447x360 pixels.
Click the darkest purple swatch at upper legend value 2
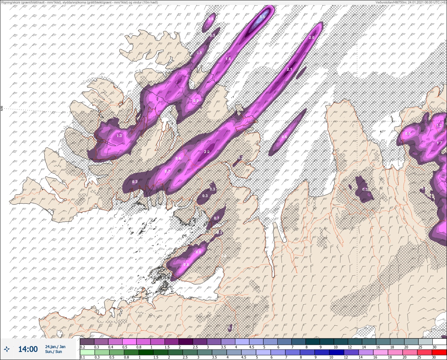click(185, 341)
